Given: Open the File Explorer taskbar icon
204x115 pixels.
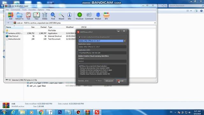Looking at the screenshot, I should pyautogui.click(x=23, y=112).
